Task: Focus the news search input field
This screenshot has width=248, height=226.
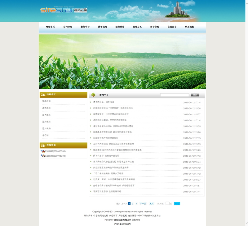Action: [x=175, y=95]
